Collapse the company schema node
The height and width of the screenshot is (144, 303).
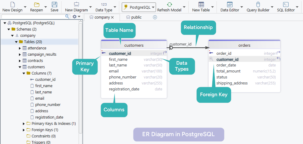12,36
